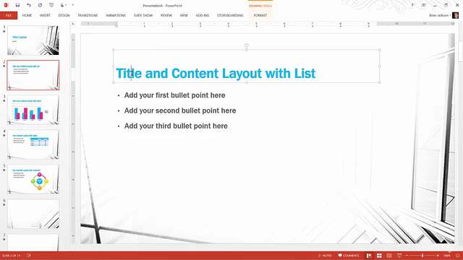Fit slide to current window icon

(x=457, y=256)
